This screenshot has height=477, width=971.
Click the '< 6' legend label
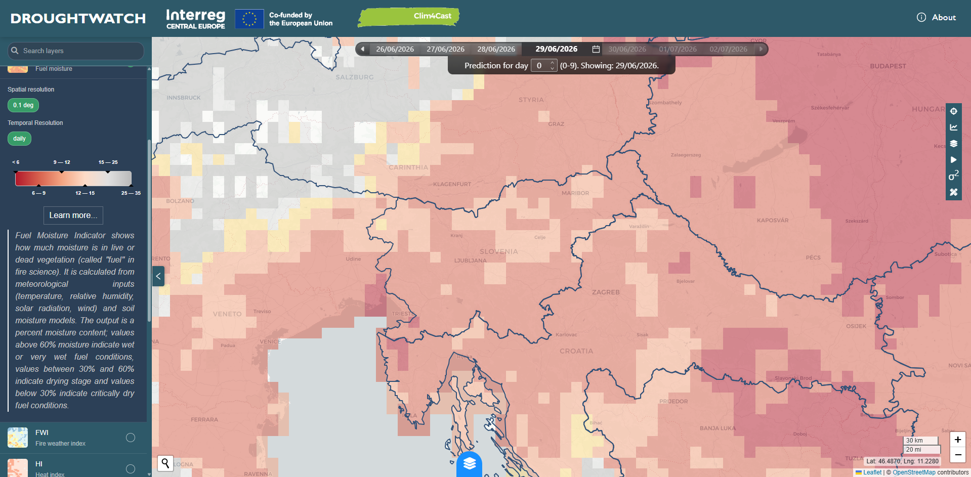(16, 162)
